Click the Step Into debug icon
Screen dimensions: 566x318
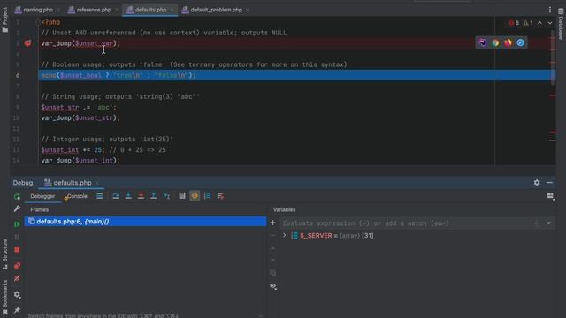click(x=128, y=196)
